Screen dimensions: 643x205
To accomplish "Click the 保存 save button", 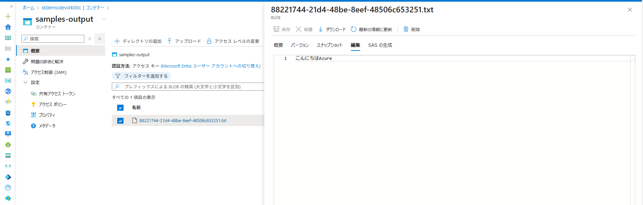I will [x=282, y=29].
